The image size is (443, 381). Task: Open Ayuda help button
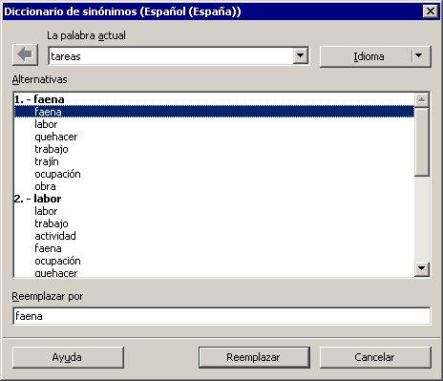68,357
